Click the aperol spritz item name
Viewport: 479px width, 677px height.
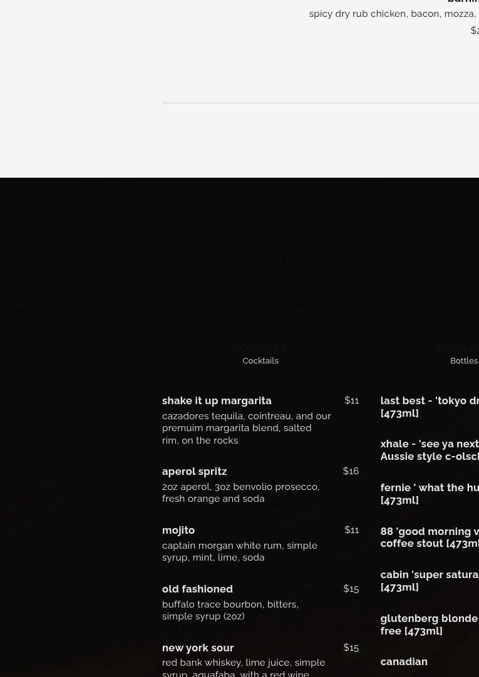(x=194, y=471)
